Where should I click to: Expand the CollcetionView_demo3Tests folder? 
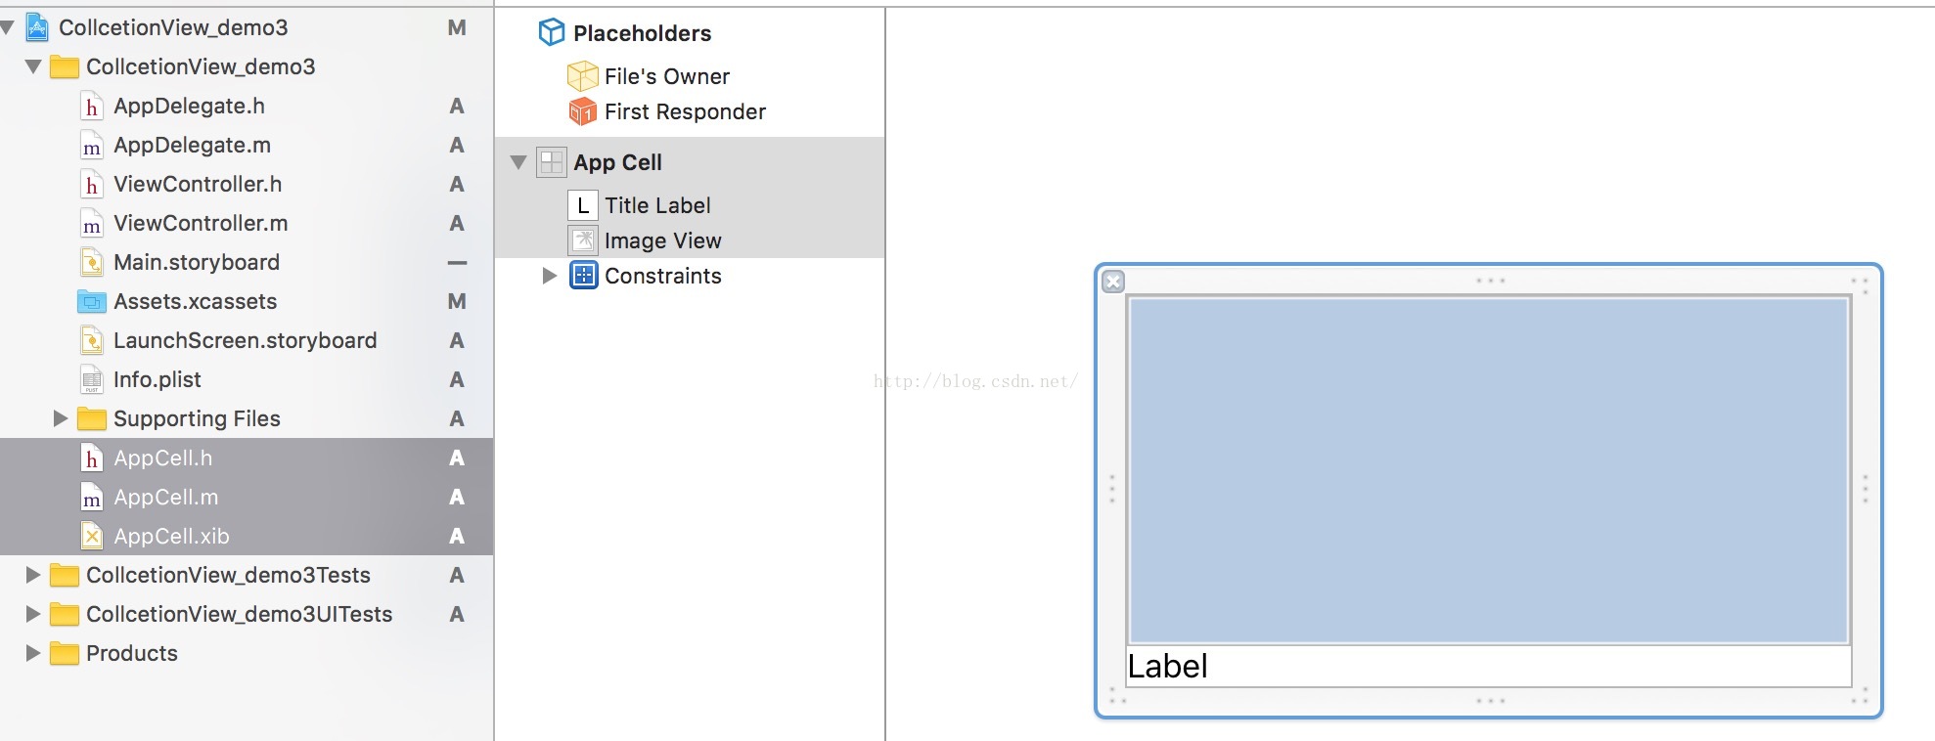coord(33,575)
